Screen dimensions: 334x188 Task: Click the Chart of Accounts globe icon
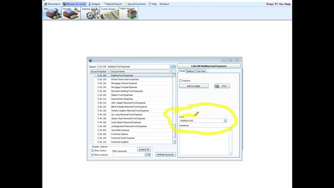pyautogui.click(x=90, y=60)
